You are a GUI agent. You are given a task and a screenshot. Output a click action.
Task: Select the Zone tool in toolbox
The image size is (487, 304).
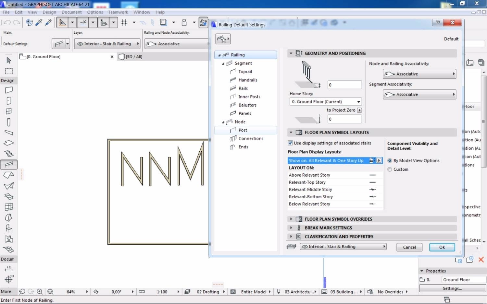tap(9, 239)
